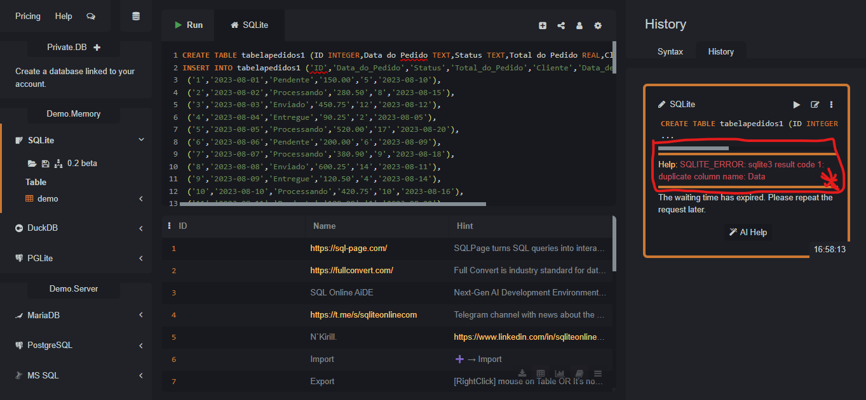Re-run the history query play icon
The image size is (866, 400).
tap(797, 105)
